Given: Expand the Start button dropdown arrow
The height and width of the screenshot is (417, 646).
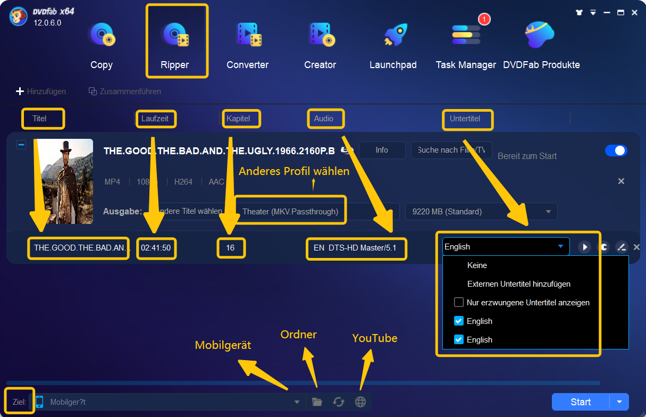Looking at the screenshot, I should [619, 402].
